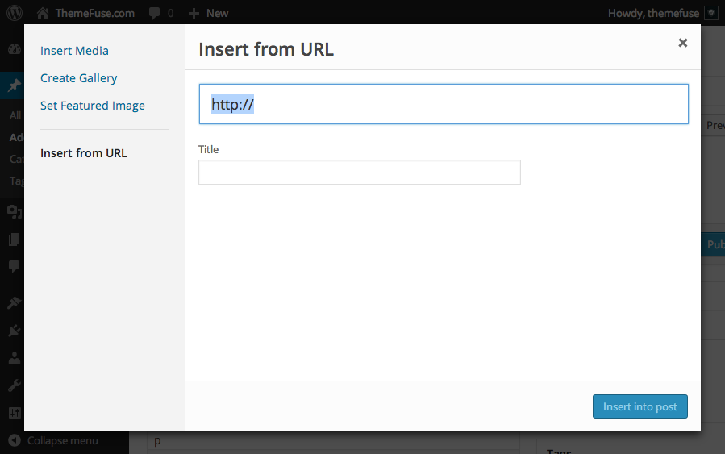The width and height of the screenshot is (725, 454).
Task: Open the WordPress logo menu
Action: 15,12
